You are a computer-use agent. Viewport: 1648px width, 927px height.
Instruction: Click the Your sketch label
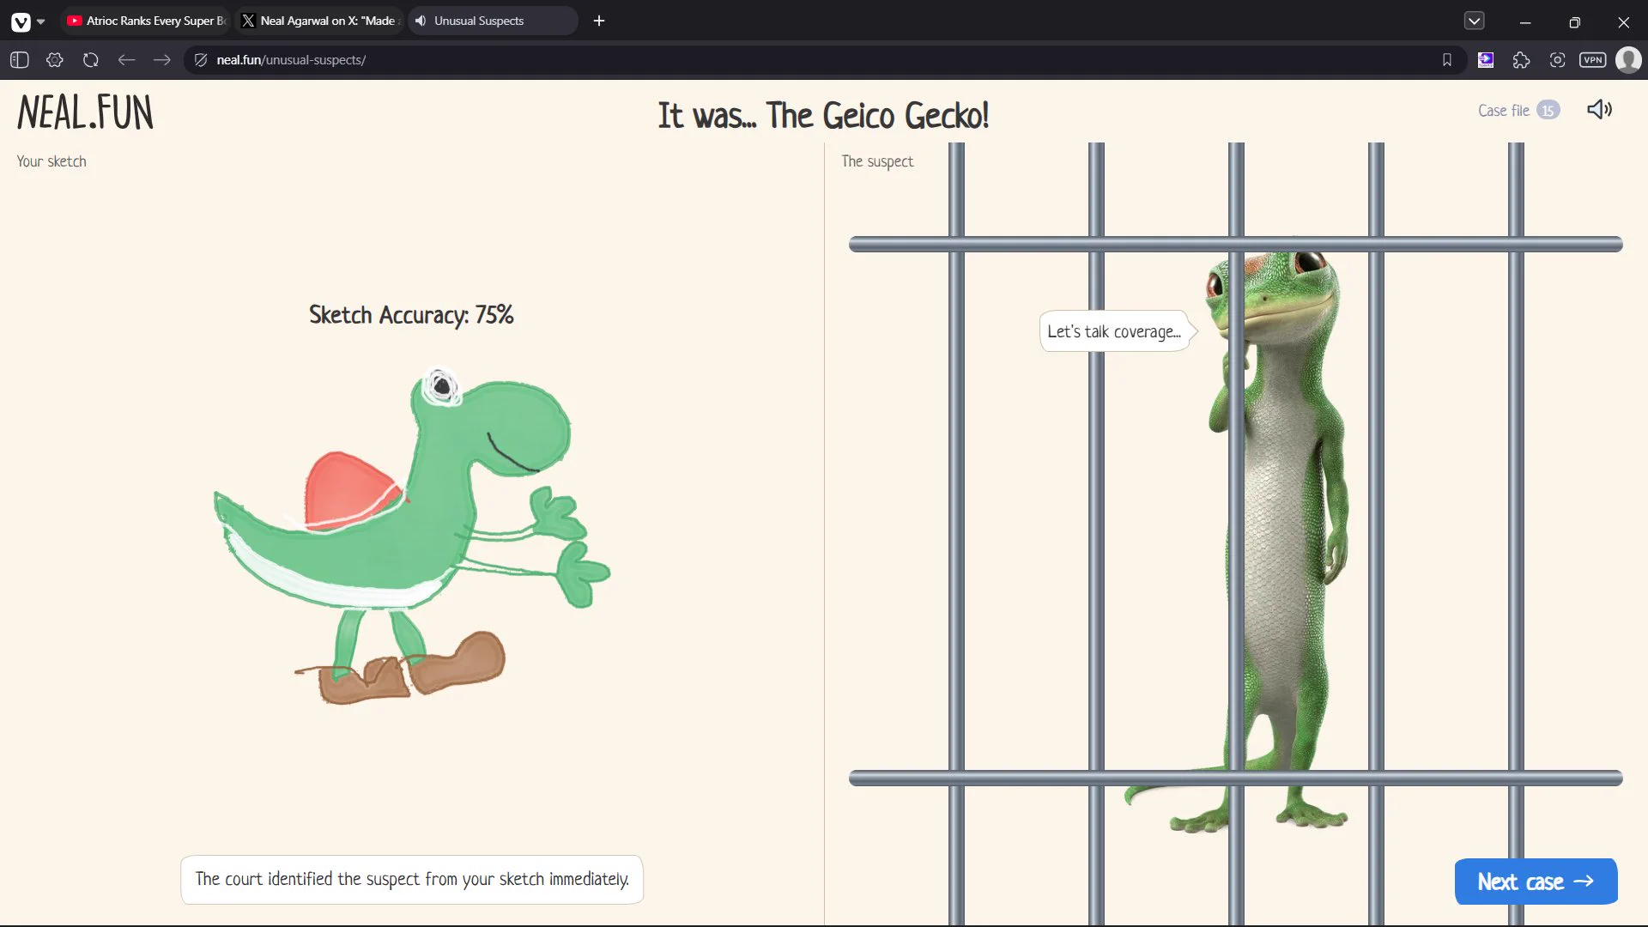pos(51,161)
